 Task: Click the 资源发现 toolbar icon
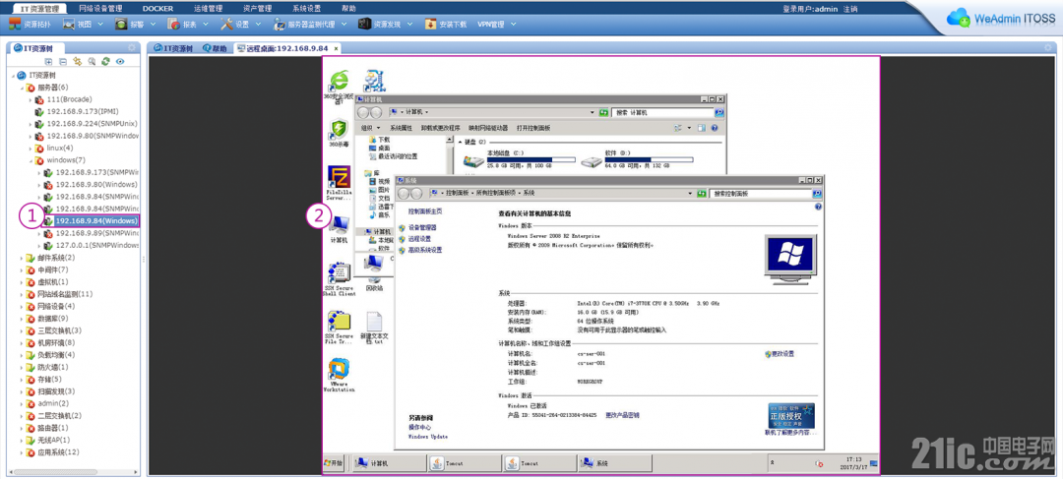[x=365, y=24]
